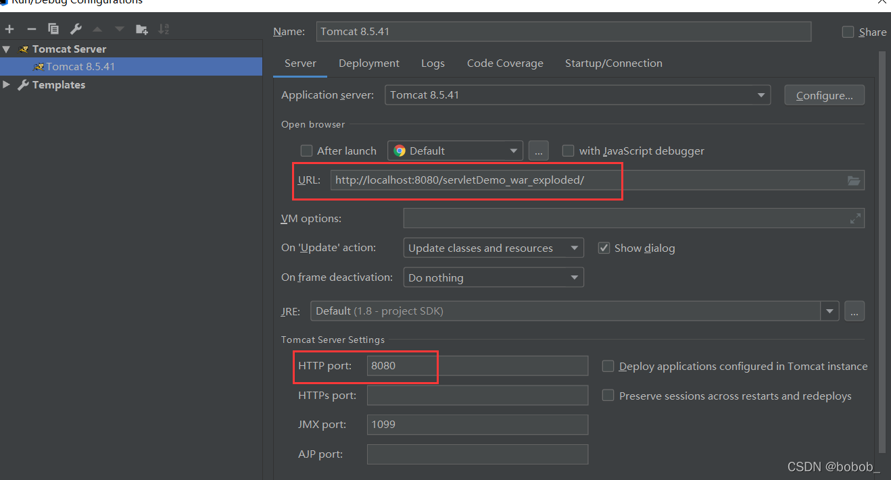Check Preserve sessions across restarts and redeploys
The height and width of the screenshot is (480, 891).
[608, 396]
